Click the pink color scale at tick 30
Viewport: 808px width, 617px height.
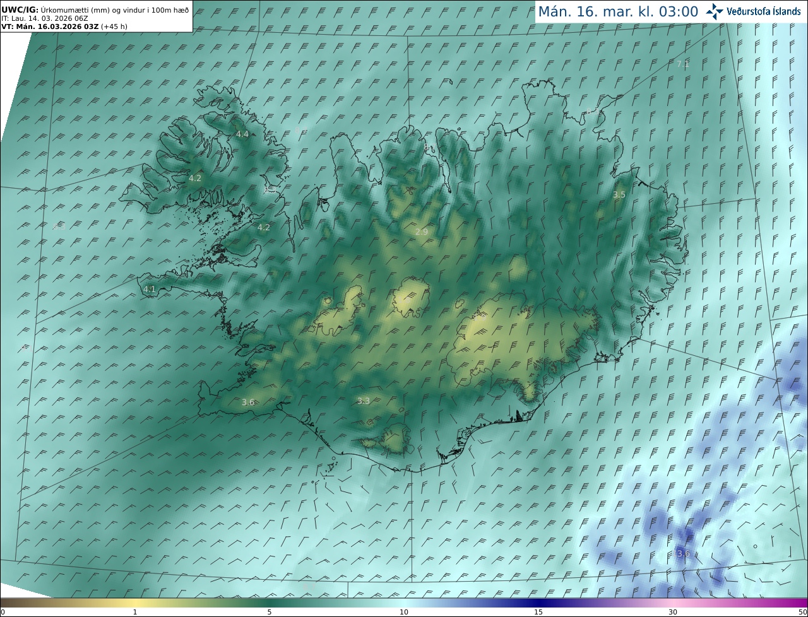coord(673,603)
